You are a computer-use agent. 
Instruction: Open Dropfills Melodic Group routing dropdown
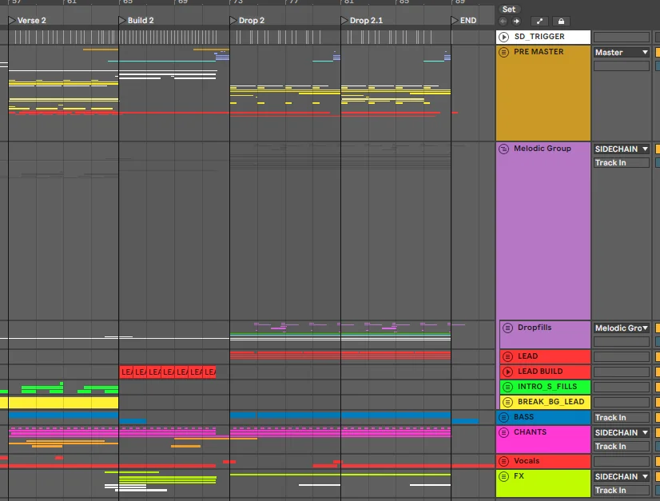coord(622,328)
